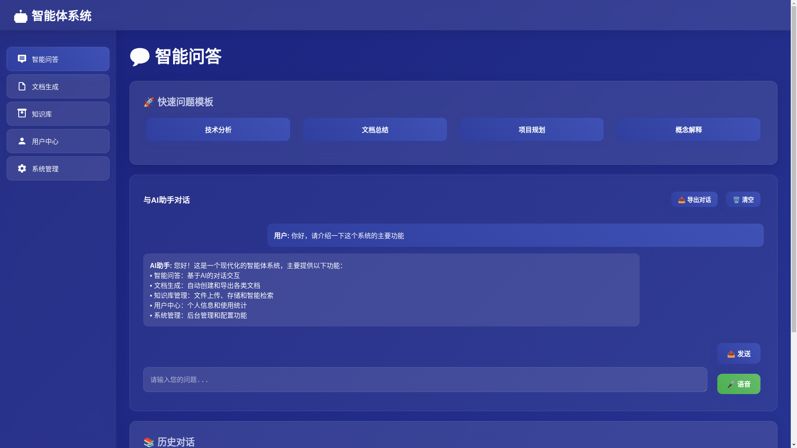Click the resize handle of the question textarea
Image resolution: width=797 pixels, height=448 pixels.
coord(704,389)
